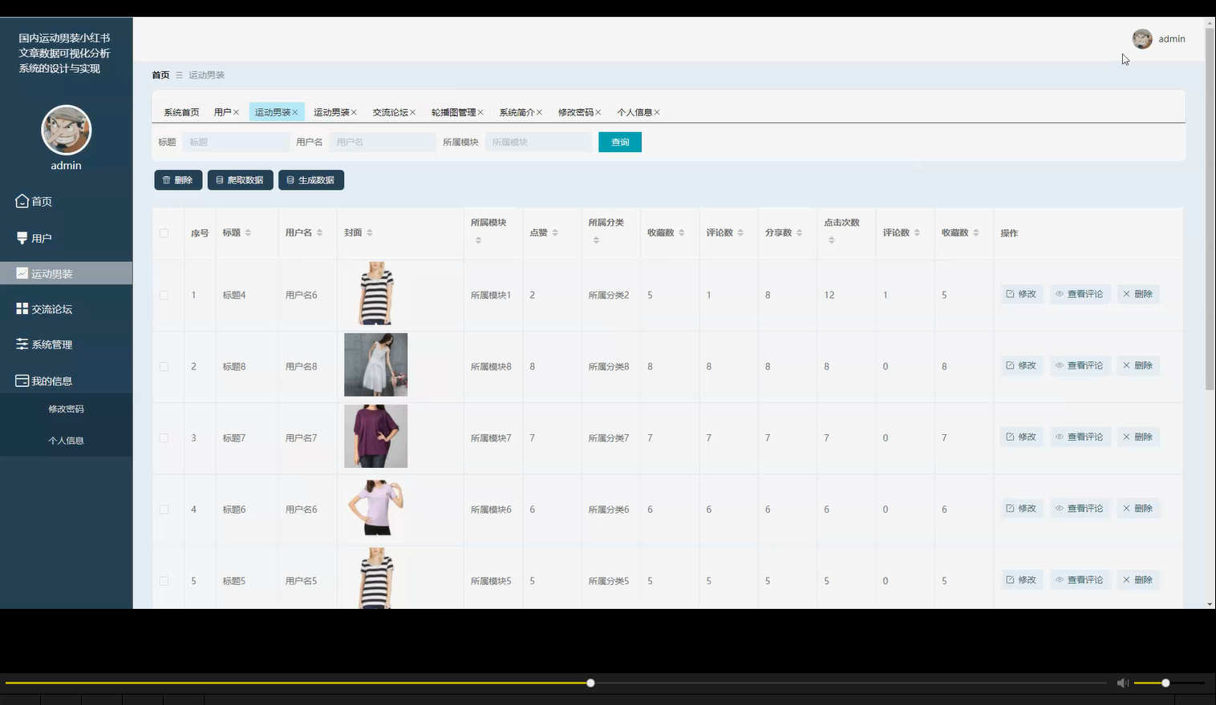Close the 修改密码 tab

(598, 112)
